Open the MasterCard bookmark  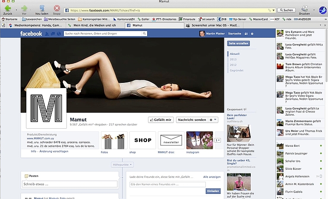[259, 19]
